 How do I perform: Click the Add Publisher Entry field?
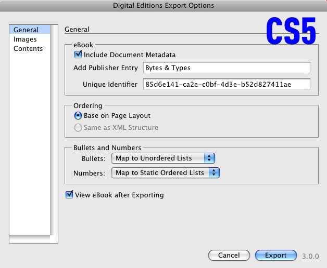tap(227, 68)
